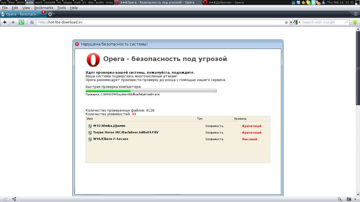Select the Opera - безопасн... tab
The width and height of the screenshot is (360, 202).
pyautogui.click(x=23, y=14)
